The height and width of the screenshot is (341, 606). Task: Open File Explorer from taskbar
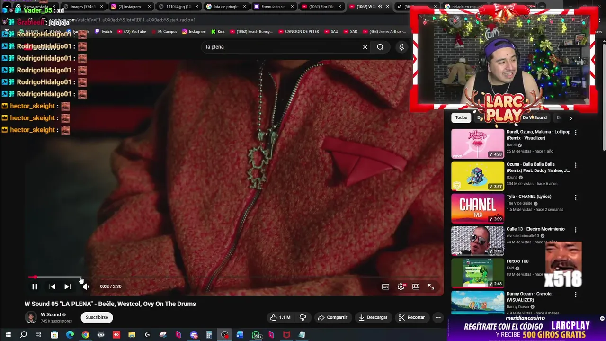pos(132,335)
